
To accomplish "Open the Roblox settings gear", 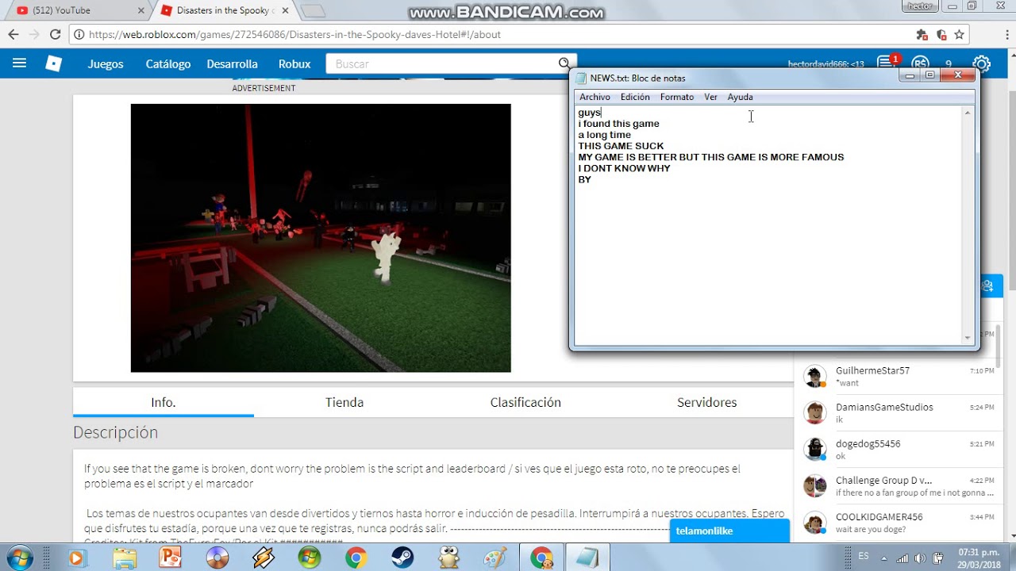I will tap(982, 63).
